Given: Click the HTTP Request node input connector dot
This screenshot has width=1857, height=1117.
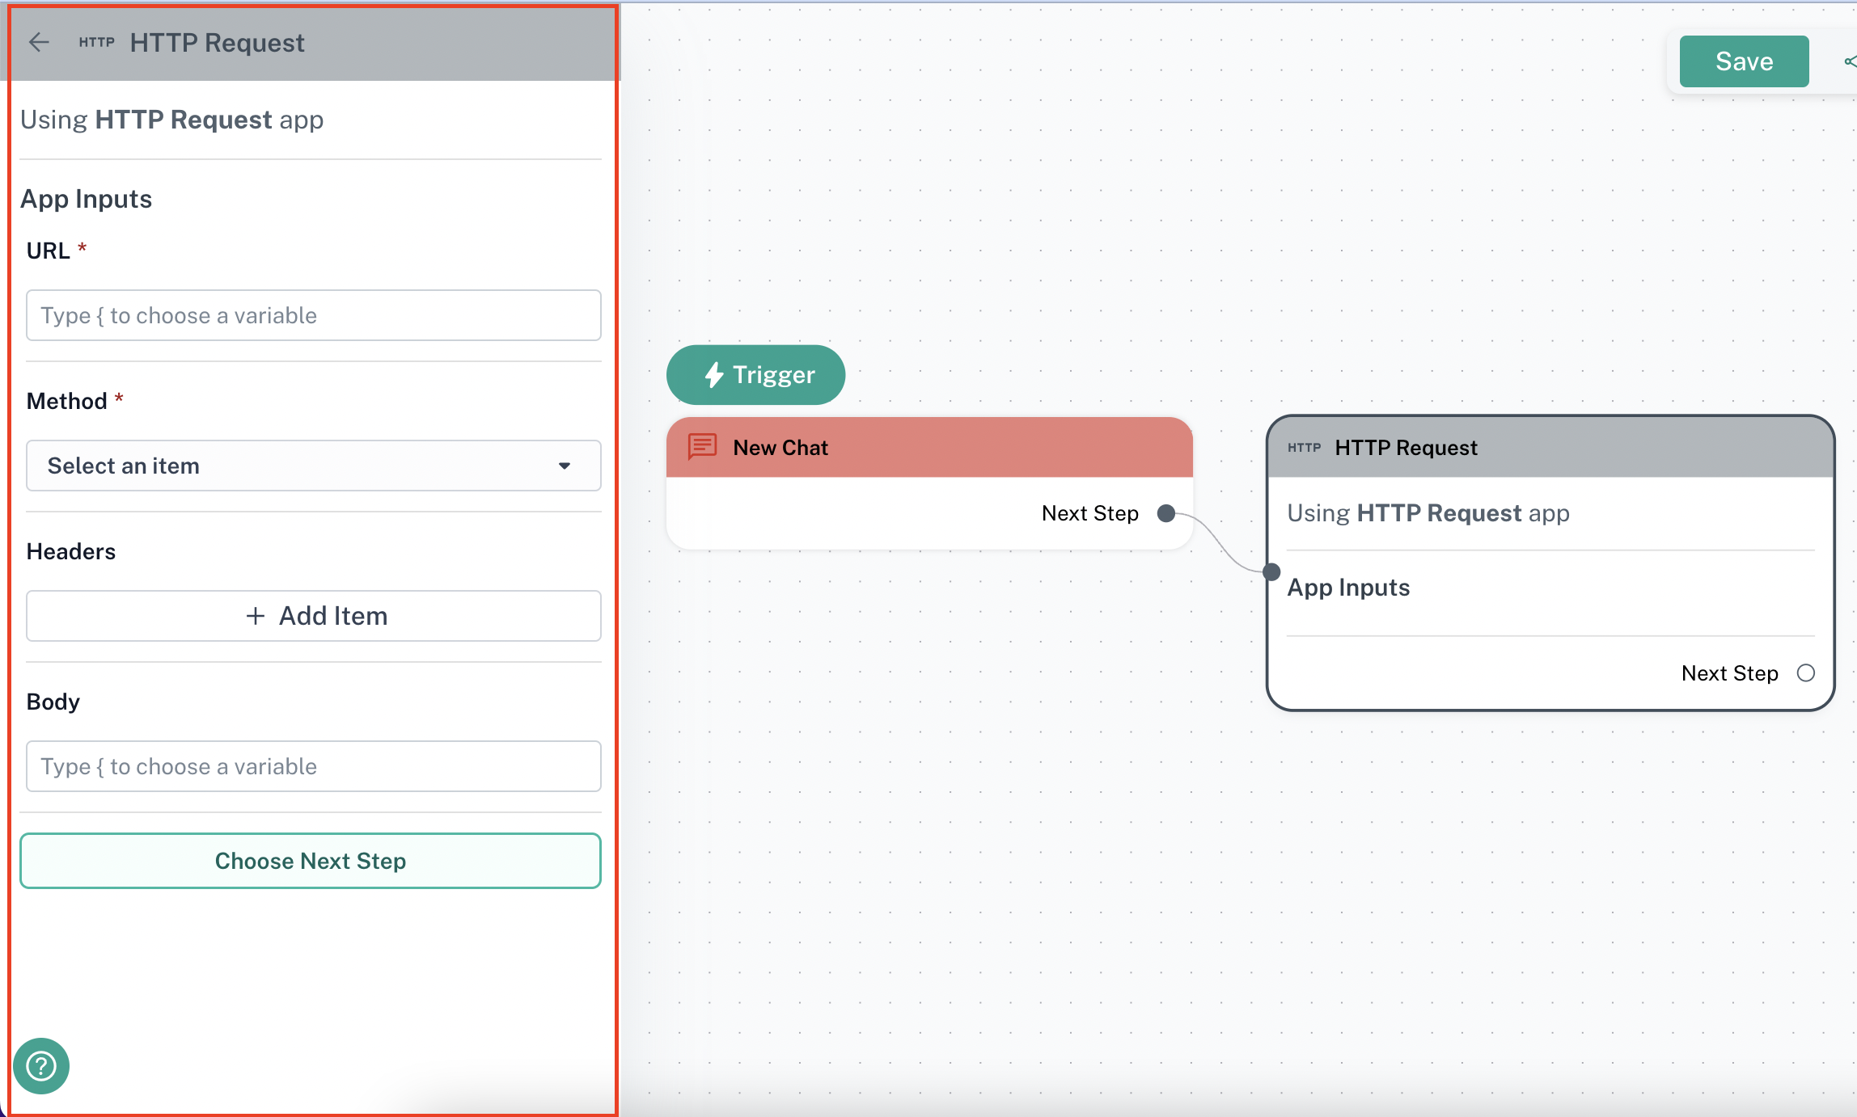Looking at the screenshot, I should pyautogui.click(x=1271, y=571).
